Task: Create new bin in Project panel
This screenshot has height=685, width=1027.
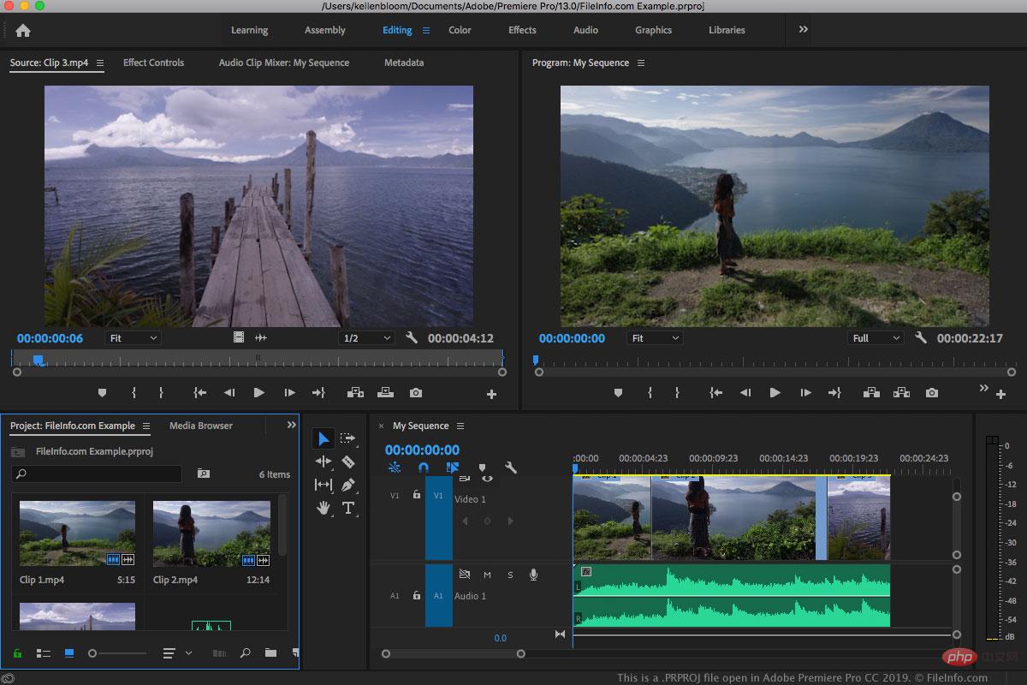Action: tap(270, 653)
